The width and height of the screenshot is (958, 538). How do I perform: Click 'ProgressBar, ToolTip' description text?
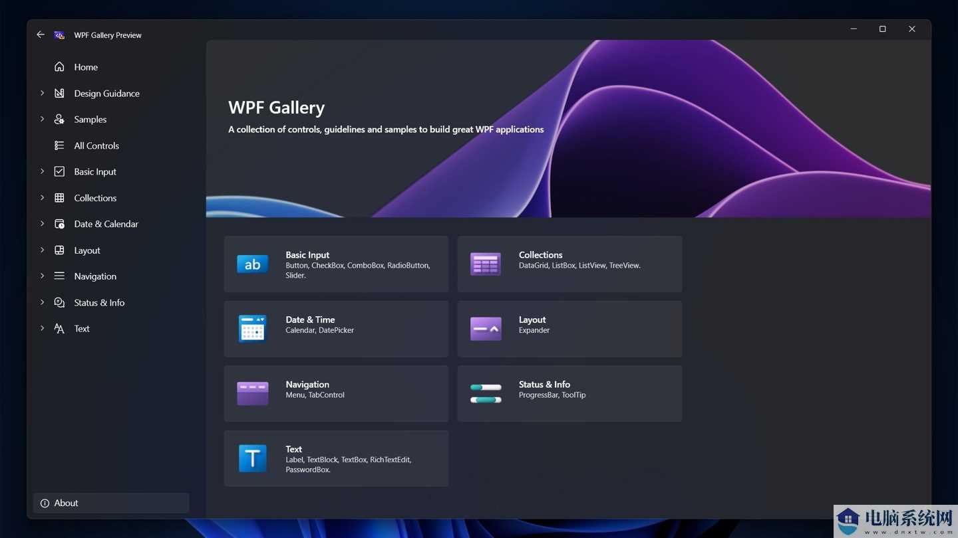(552, 395)
